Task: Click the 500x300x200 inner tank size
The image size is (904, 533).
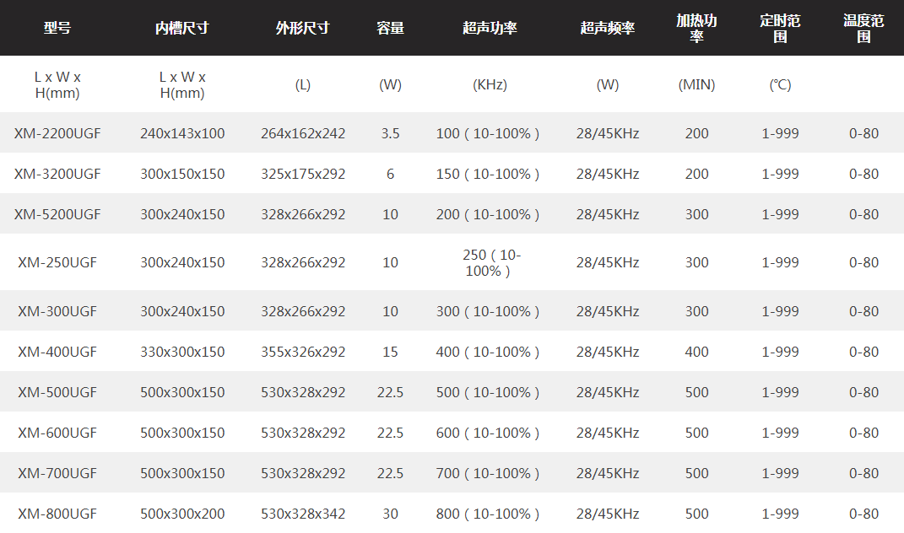Action: (x=182, y=514)
